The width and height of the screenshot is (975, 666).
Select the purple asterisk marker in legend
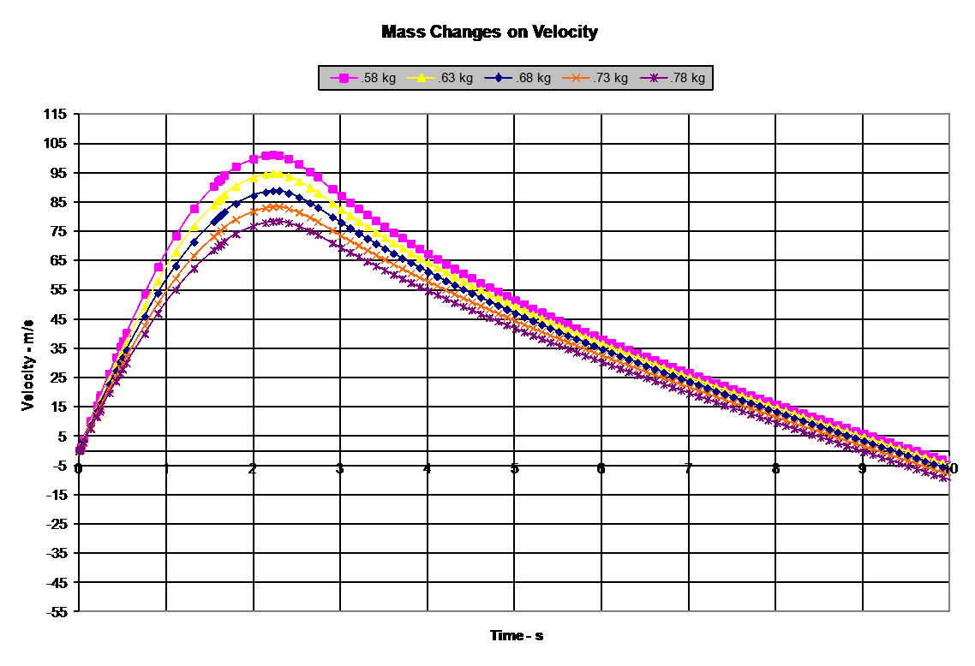[x=653, y=78]
